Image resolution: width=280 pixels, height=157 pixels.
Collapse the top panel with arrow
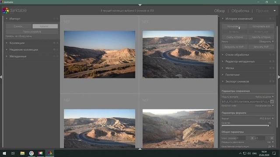coord(140,5)
